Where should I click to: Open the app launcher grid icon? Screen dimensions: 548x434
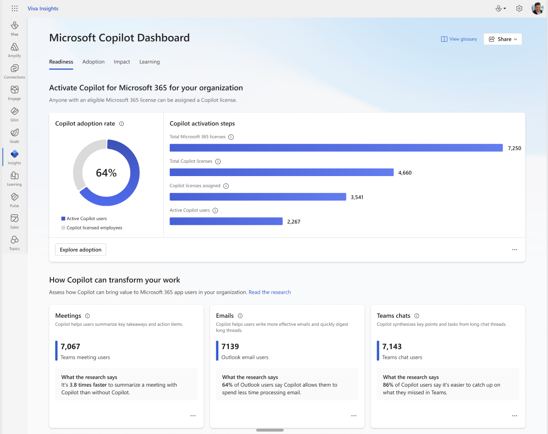pyautogui.click(x=14, y=9)
